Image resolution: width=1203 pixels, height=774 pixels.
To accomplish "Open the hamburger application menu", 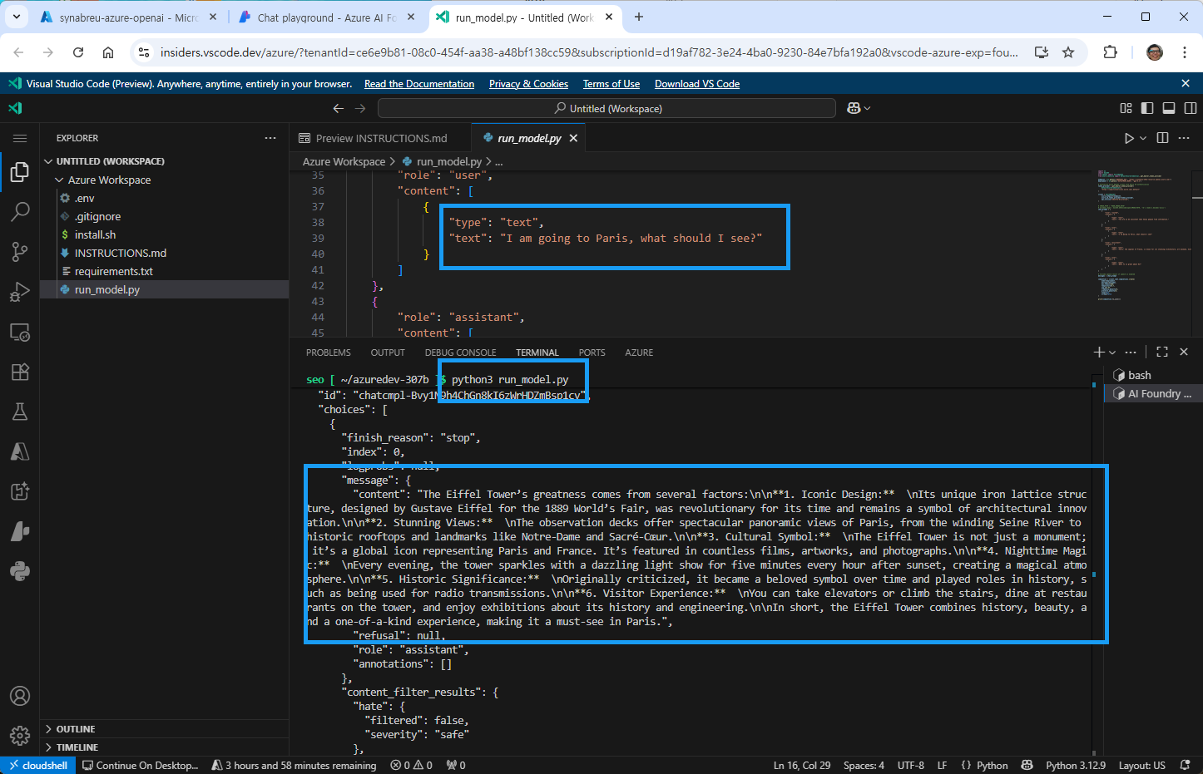I will (x=20, y=138).
